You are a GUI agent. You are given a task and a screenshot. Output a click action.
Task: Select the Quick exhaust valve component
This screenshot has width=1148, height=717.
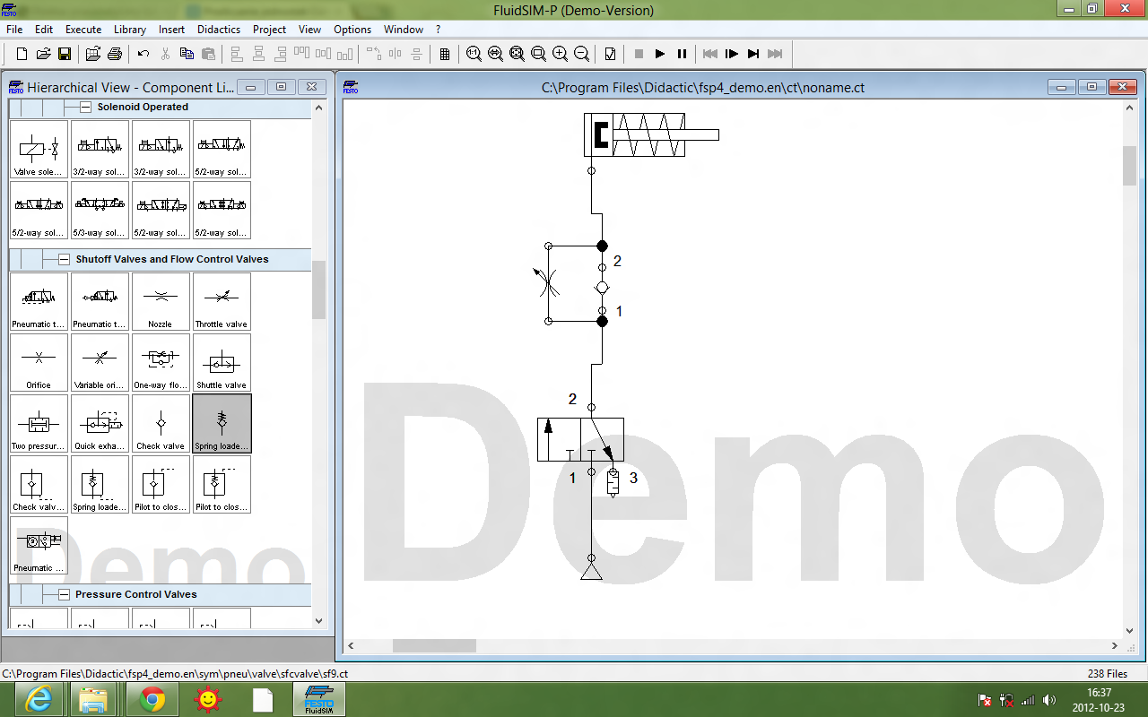pos(100,424)
